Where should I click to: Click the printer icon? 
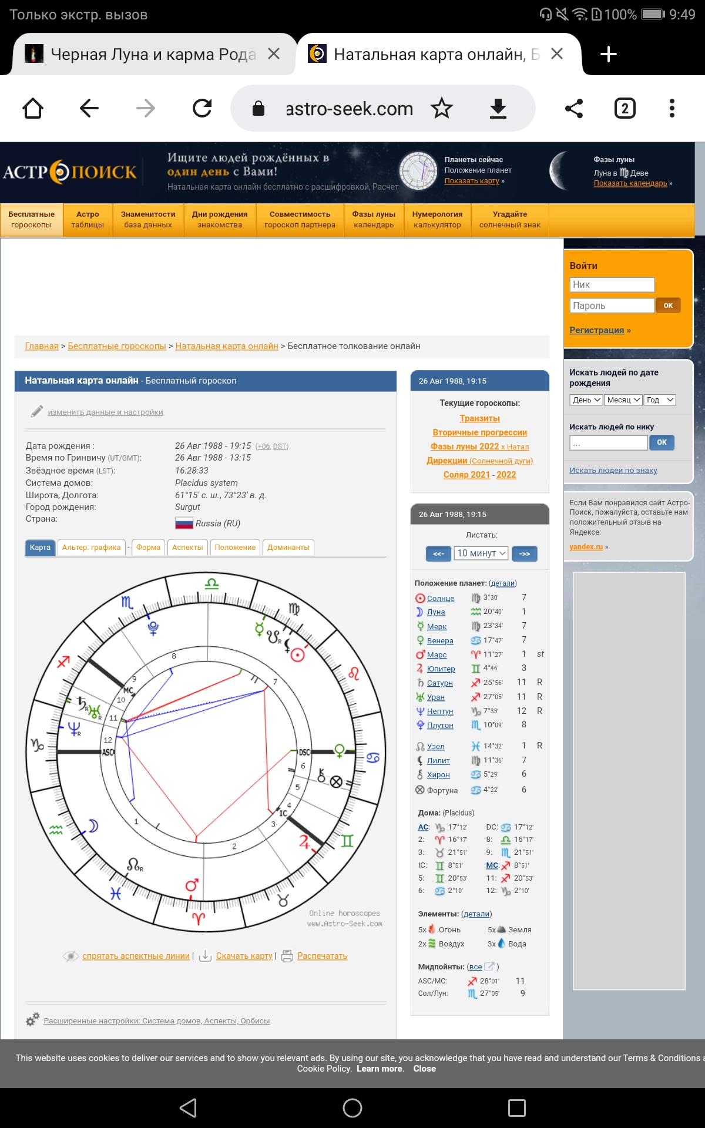coord(287,956)
